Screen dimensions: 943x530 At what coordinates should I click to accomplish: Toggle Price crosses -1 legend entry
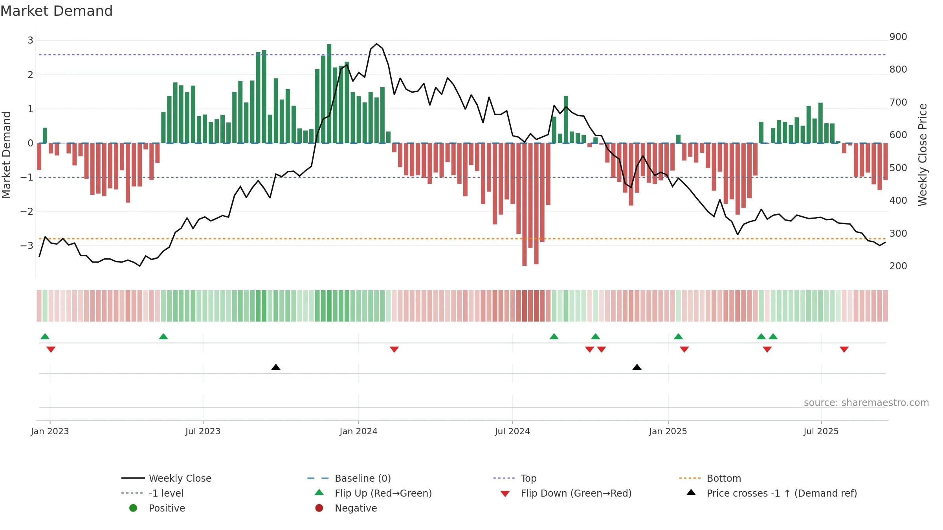coord(772,493)
